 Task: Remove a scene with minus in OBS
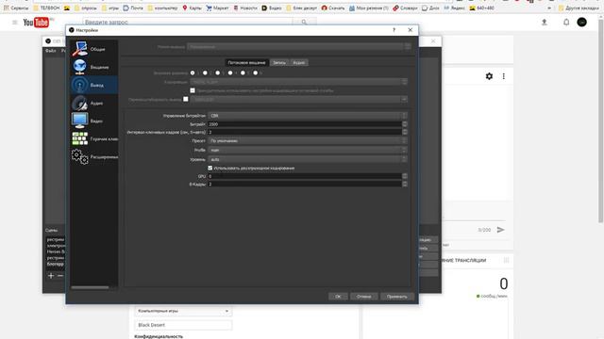pyautogui.click(x=60, y=276)
